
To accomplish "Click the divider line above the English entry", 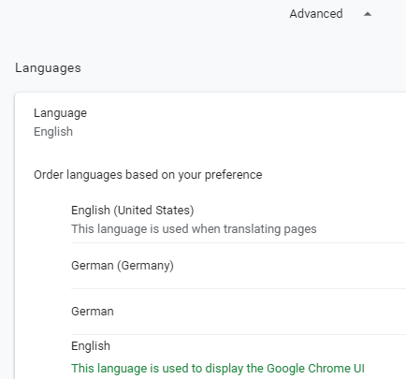I will point(239,334).
